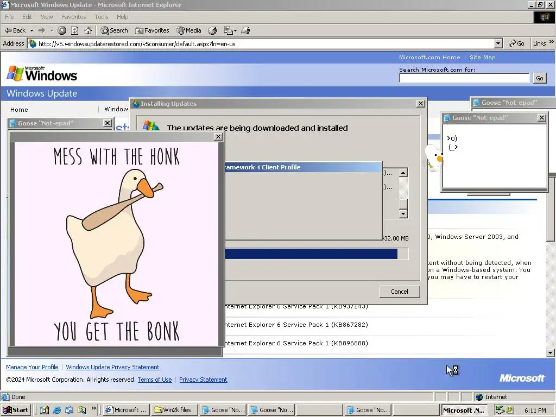Viewport: 556px width, 417px height.
Task: Click the update list scroll down arrow
Action: click(403, 213)
